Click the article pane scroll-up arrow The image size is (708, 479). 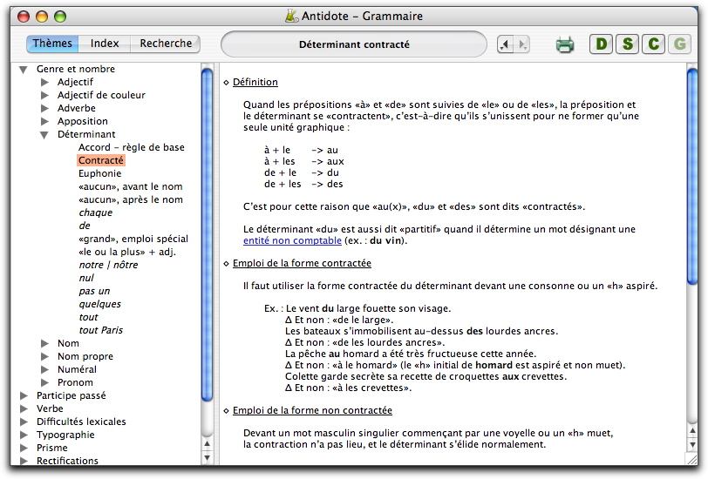[692, 431]
